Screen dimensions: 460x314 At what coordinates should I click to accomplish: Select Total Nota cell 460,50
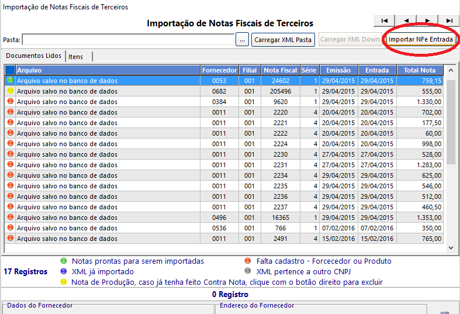point(420,207)
